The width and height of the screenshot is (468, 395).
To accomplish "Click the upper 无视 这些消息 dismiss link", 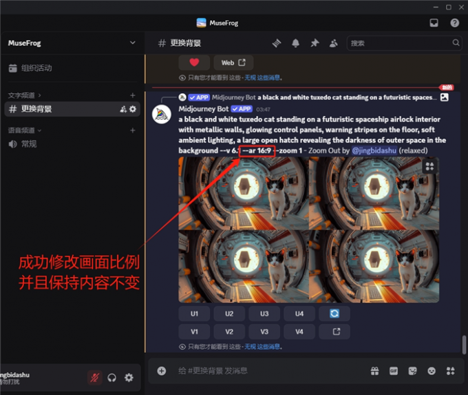I will click(x=262, y=78).
